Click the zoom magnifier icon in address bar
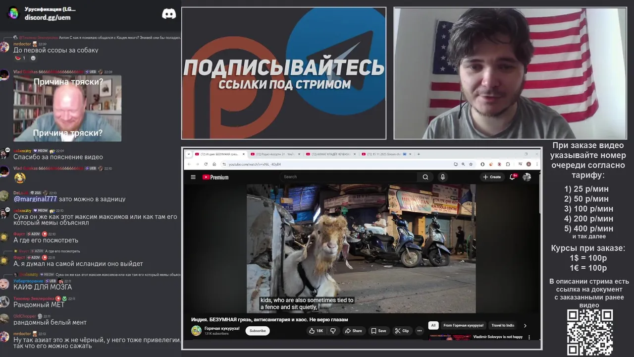Image resolution: width=634 pixels, height=357 pixels. click(x=463, y=164)
